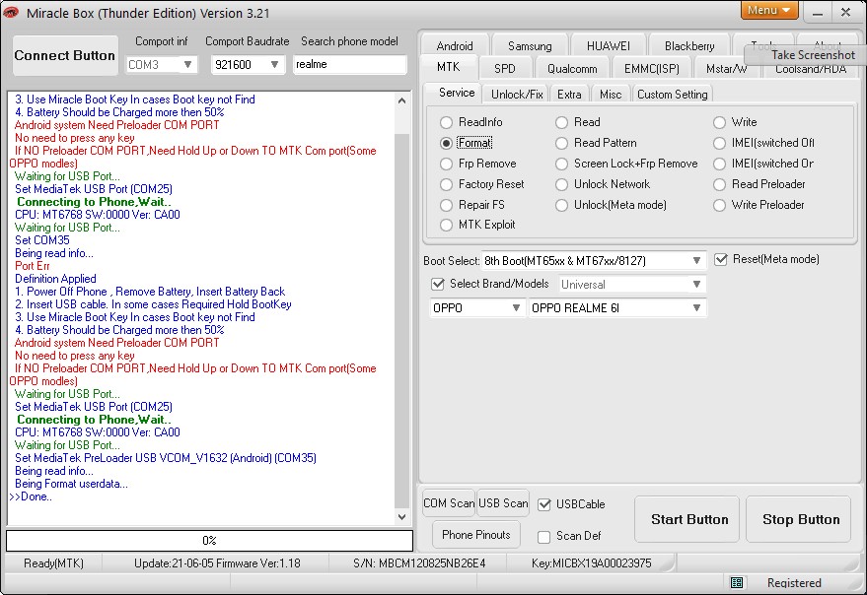Open the orange Menu button
The width and height of the screenshot is (867, 595).
click(x=768, y=11)
